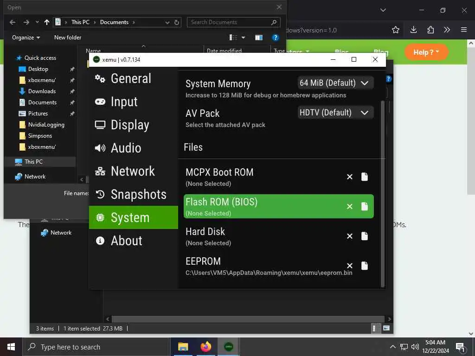The width and height of the screenshot is (475, 356).
Task: Open help in the Open dialog
Action: [276, 38]
